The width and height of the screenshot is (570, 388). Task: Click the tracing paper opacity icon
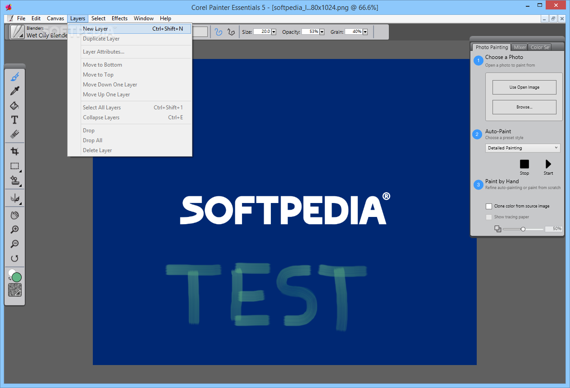[498, 229]
